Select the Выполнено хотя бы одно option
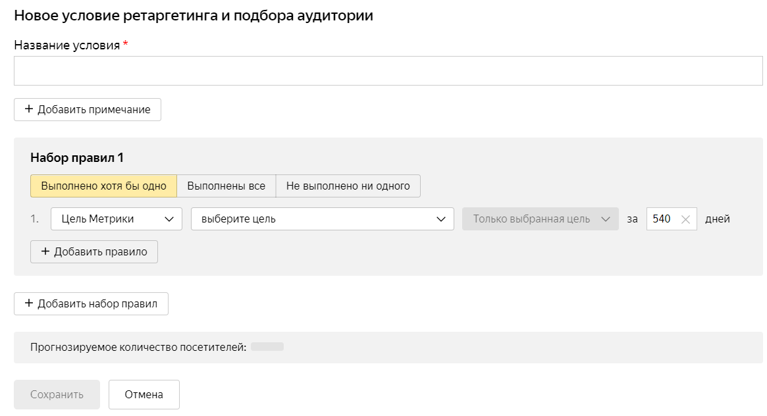This screenshot has width=767, height=416. (103, 186)
